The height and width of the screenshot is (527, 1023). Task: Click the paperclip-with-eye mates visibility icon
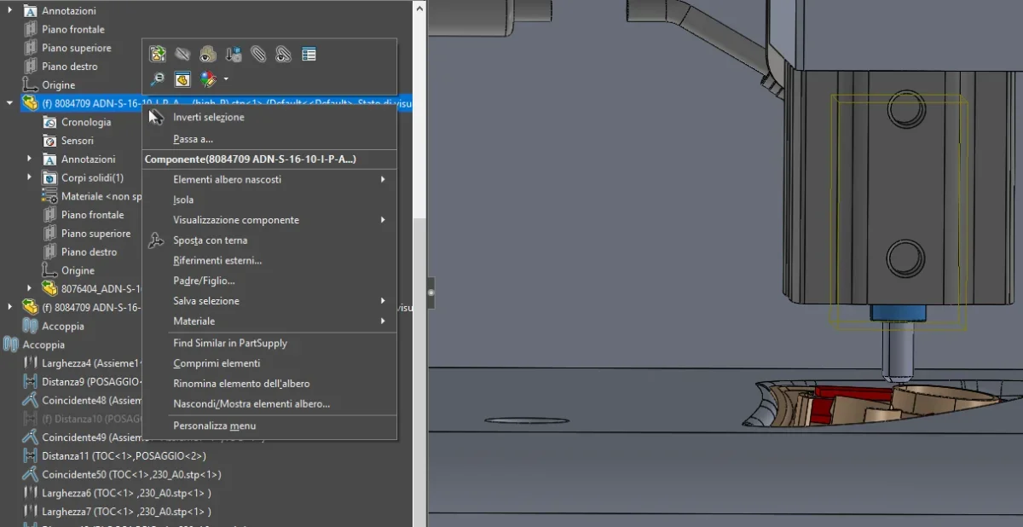pyautogui.click(x=284, y=55)
